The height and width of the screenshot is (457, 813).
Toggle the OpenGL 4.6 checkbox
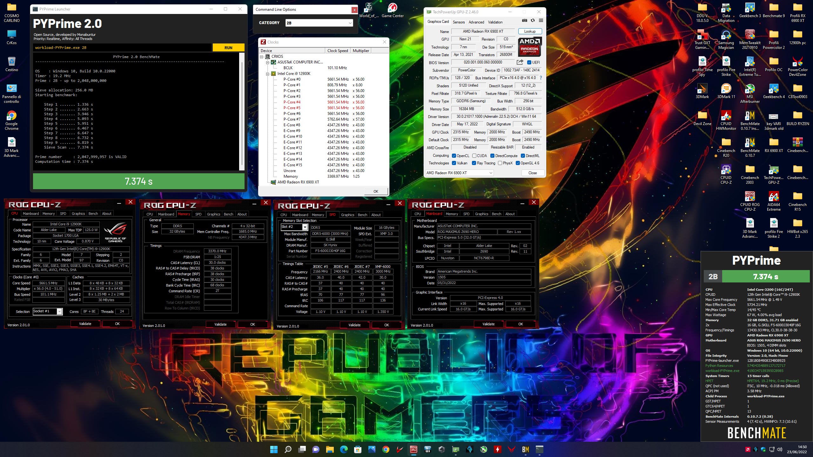tap(518, 163)
